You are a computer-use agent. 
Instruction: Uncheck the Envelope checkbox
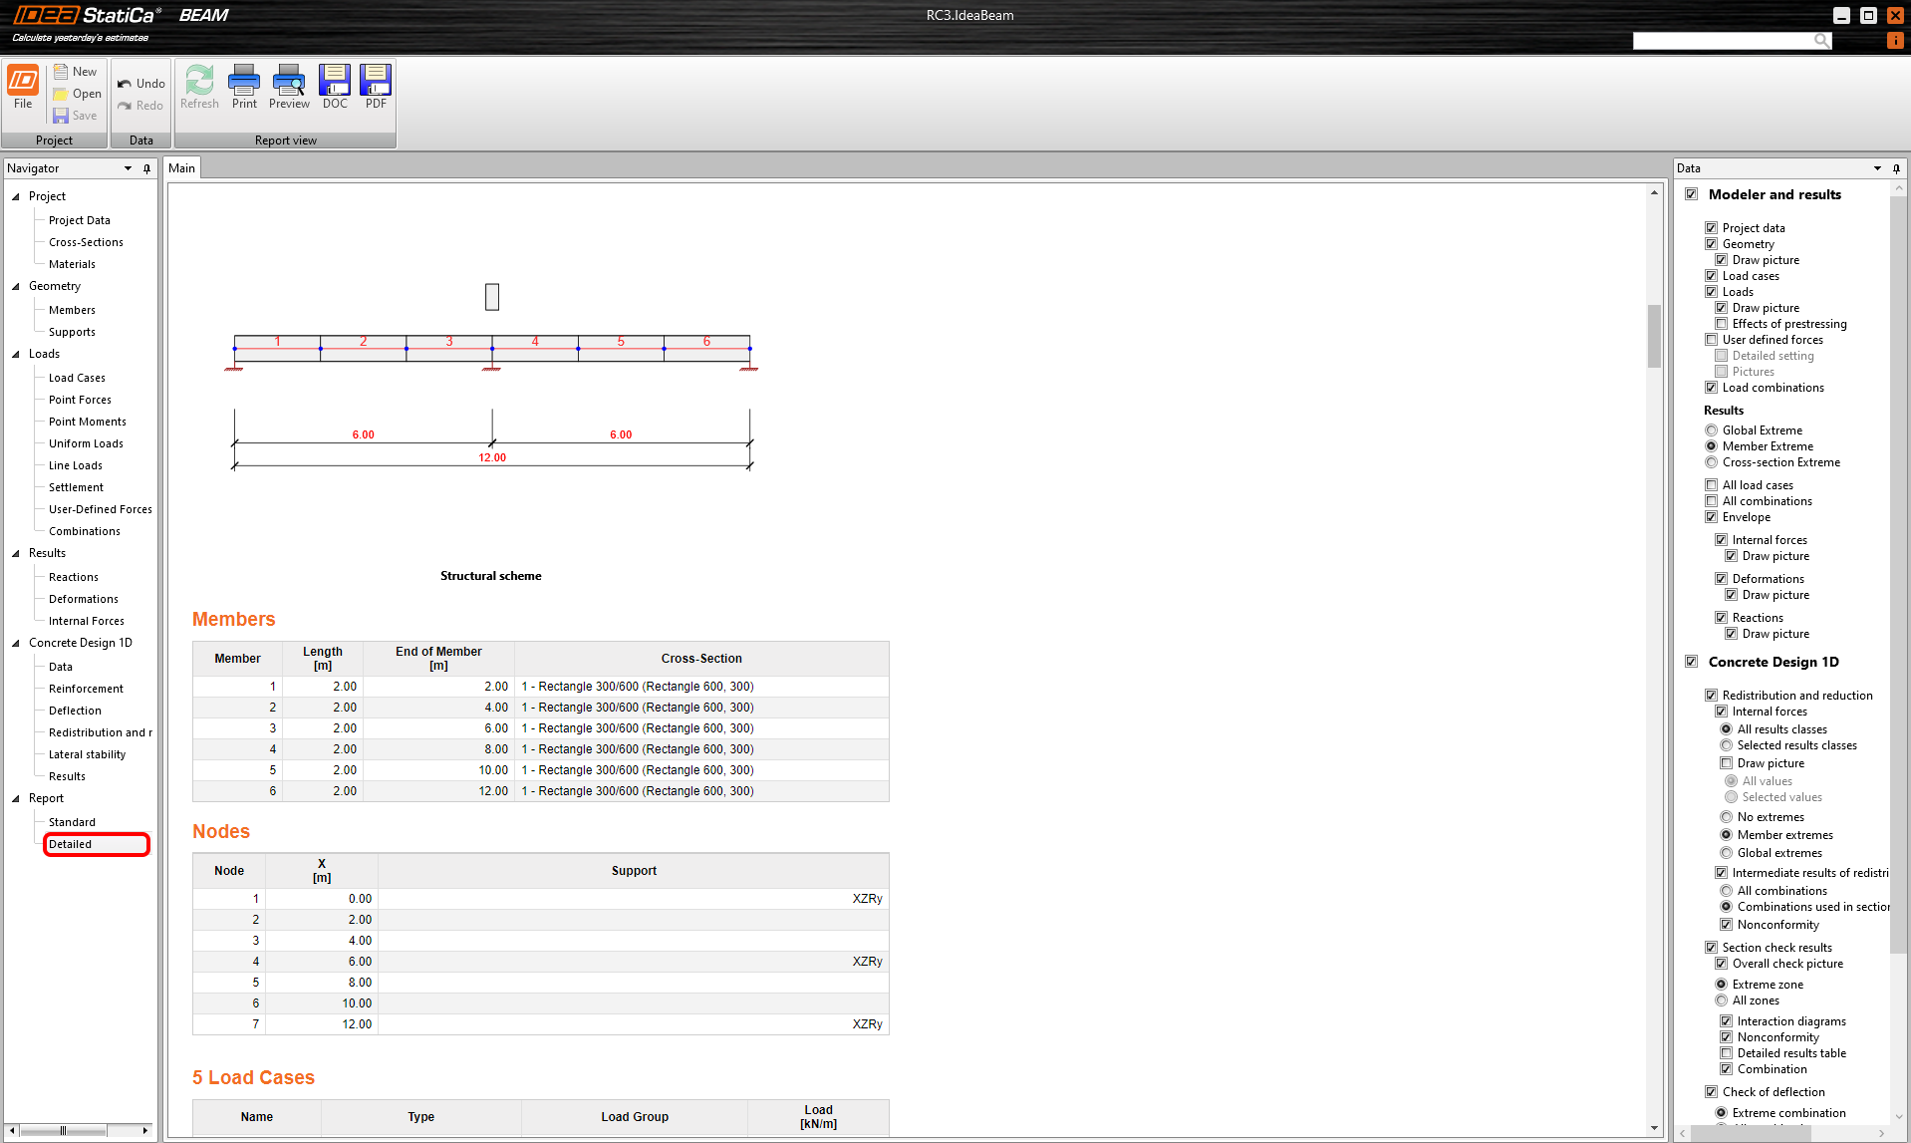tap(1712, 517)
